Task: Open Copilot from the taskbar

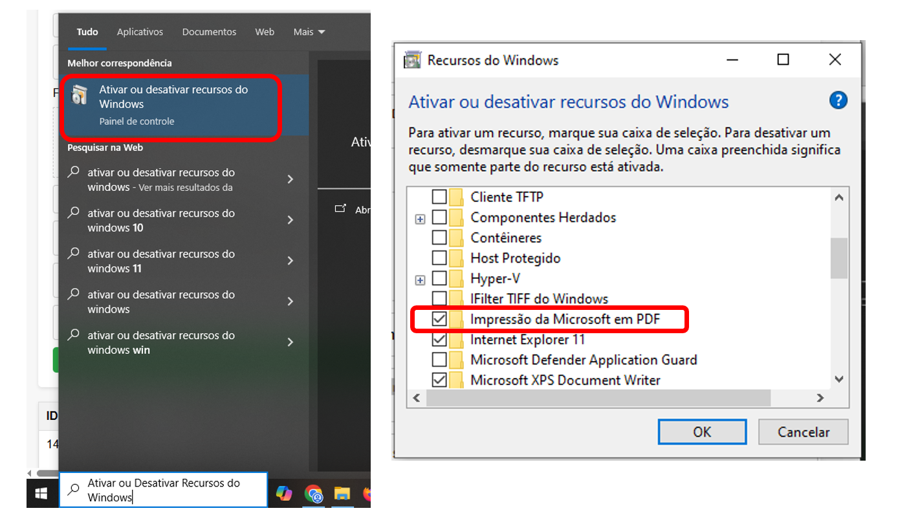Action: point(284,494)
